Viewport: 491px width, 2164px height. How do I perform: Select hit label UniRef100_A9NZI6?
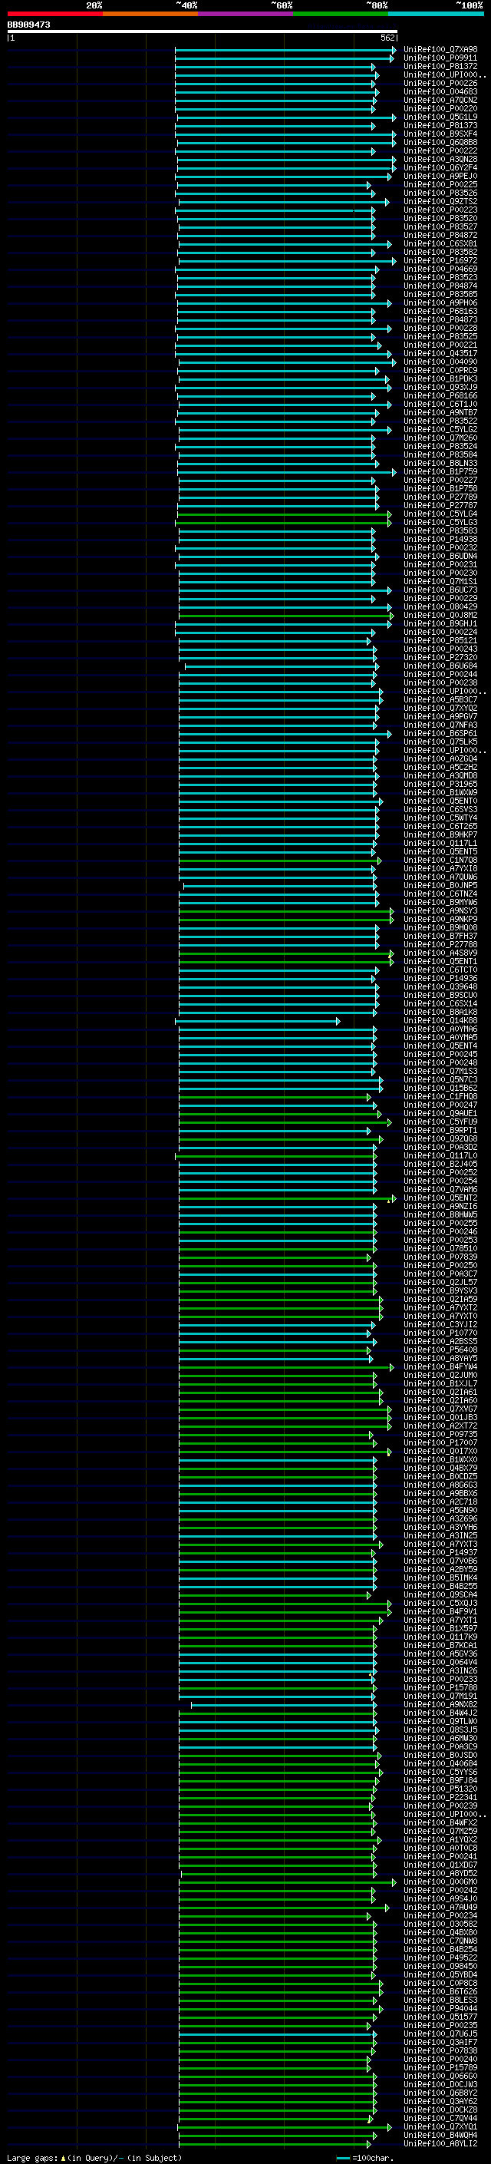click(440, 1206)
